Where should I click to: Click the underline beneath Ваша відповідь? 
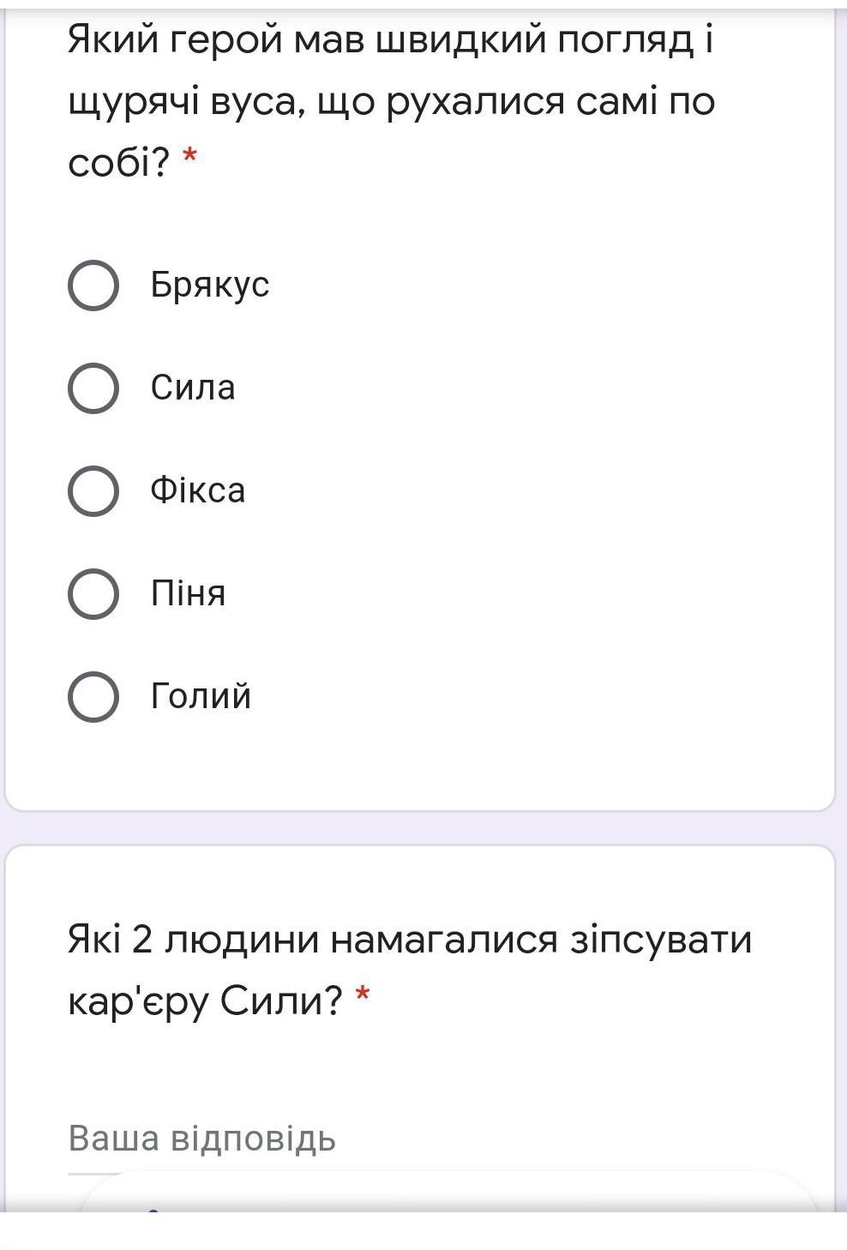coord(94,1172)
